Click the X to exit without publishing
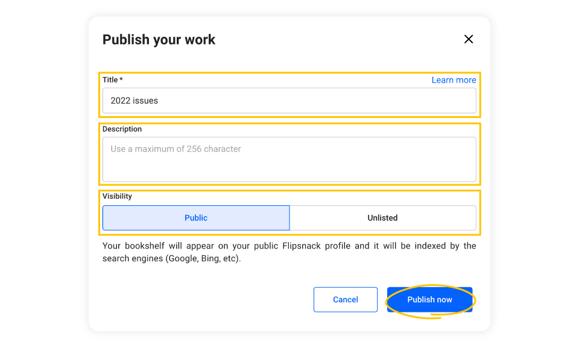 tap(469, 39)
